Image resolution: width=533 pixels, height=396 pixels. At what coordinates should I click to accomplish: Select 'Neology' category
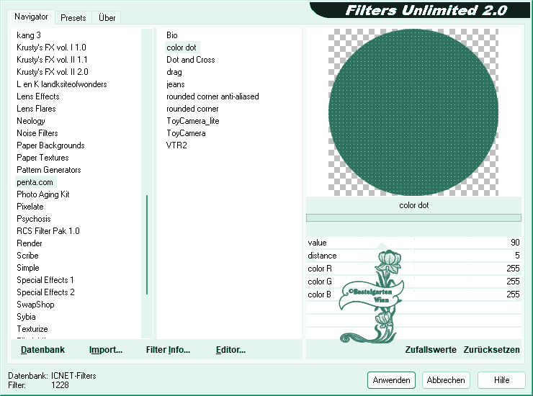coord(31,121)
